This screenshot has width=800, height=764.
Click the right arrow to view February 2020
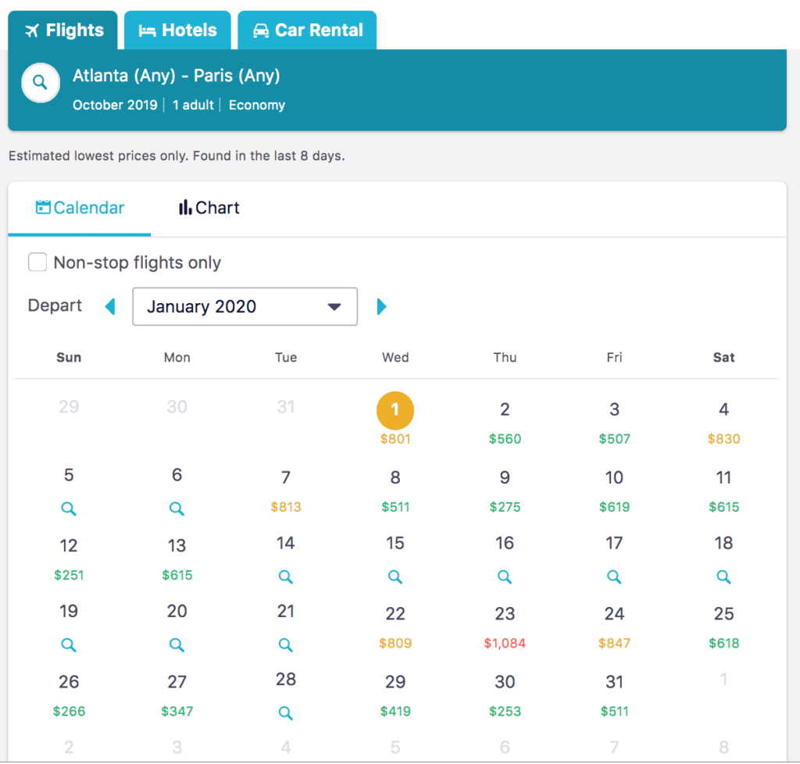point(381,306)
